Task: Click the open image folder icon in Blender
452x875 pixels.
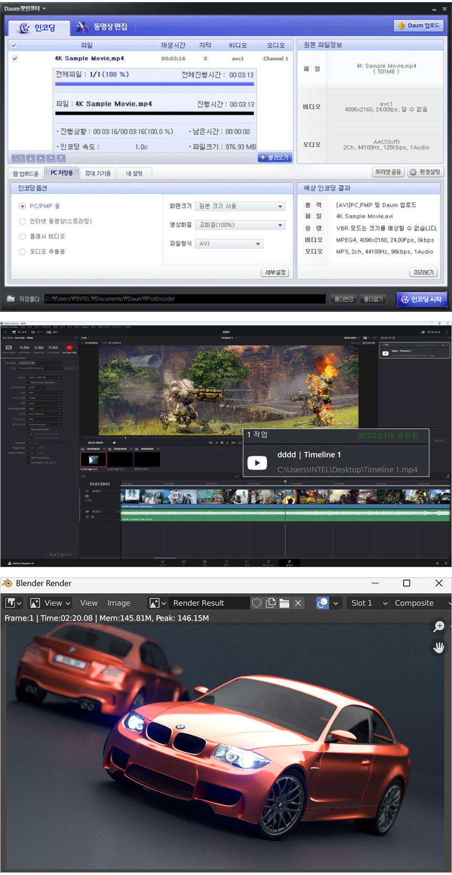Action: pos(284,603)
